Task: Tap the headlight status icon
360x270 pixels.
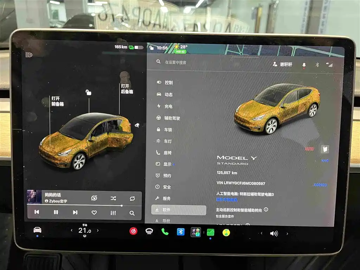Action: tap(29, 54)
